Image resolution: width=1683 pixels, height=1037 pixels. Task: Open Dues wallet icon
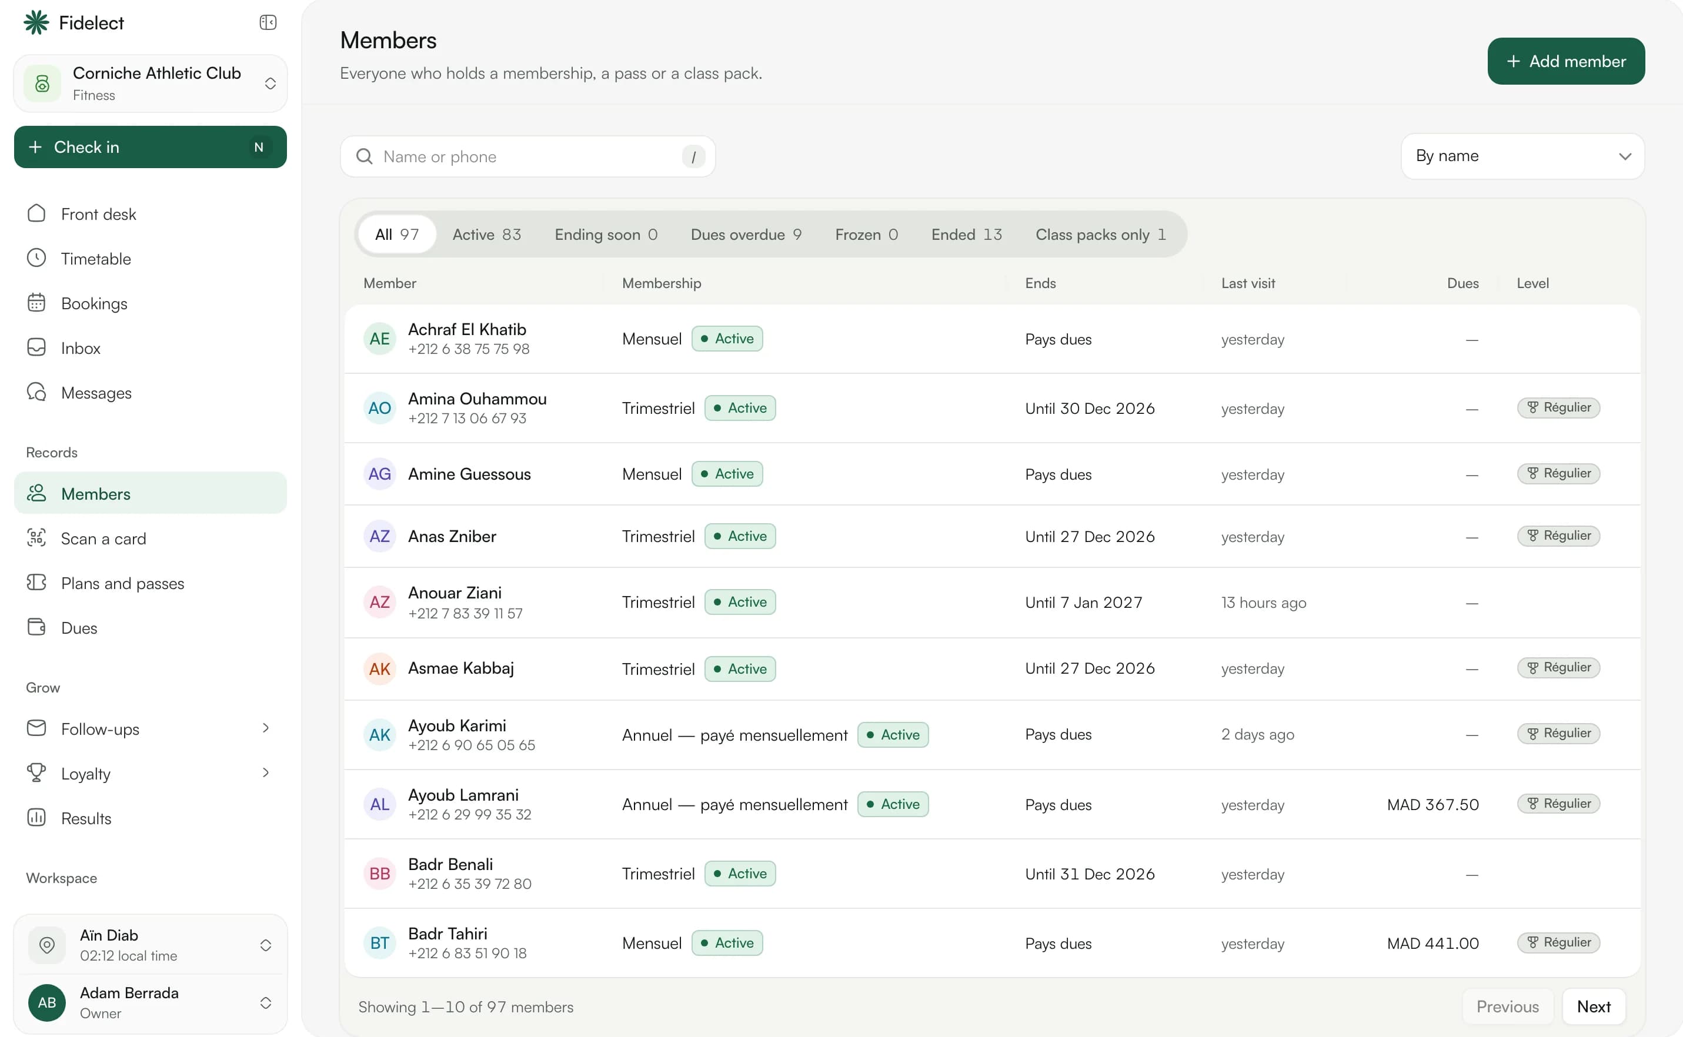click(x=36, y=627)
